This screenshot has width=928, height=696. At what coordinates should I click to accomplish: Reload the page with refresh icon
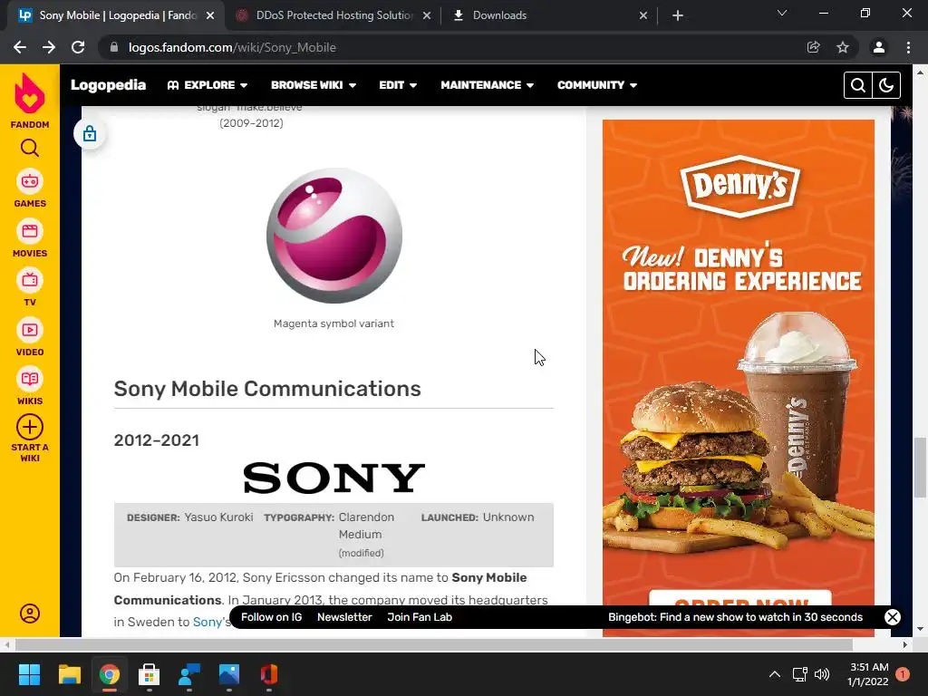pos(78,47)
